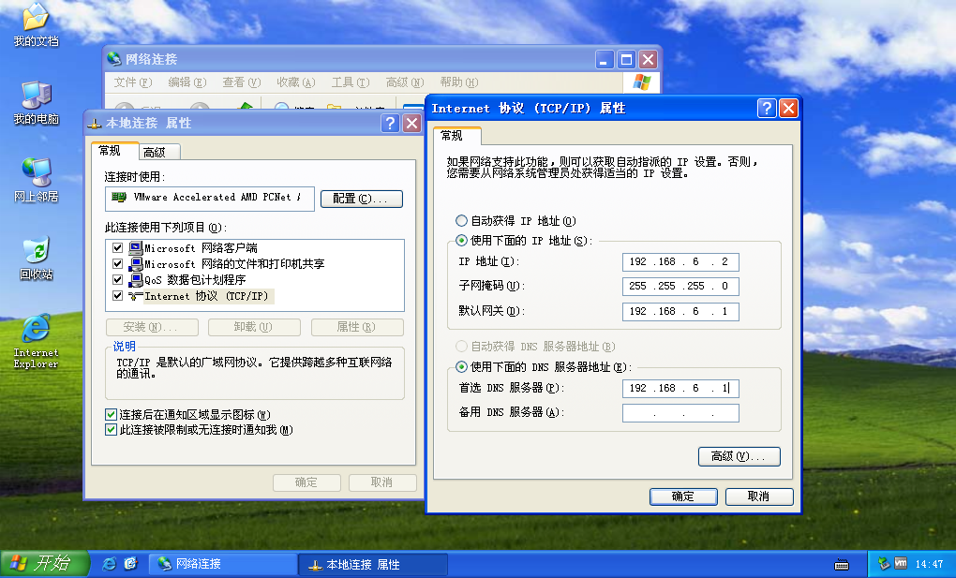Click the Microsoft 网络客户端 item icon
This screenshot has height=578, width=956.
pos(135,248)
